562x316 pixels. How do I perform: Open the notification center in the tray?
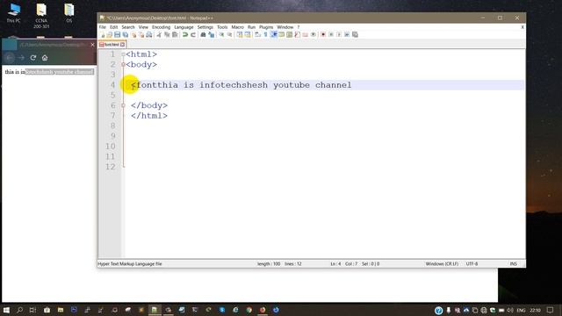pyautogui.click(x=551, y=310)
